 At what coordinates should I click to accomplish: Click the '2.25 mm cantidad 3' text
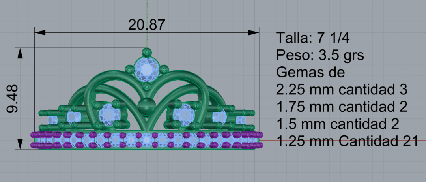pos(342,90)
